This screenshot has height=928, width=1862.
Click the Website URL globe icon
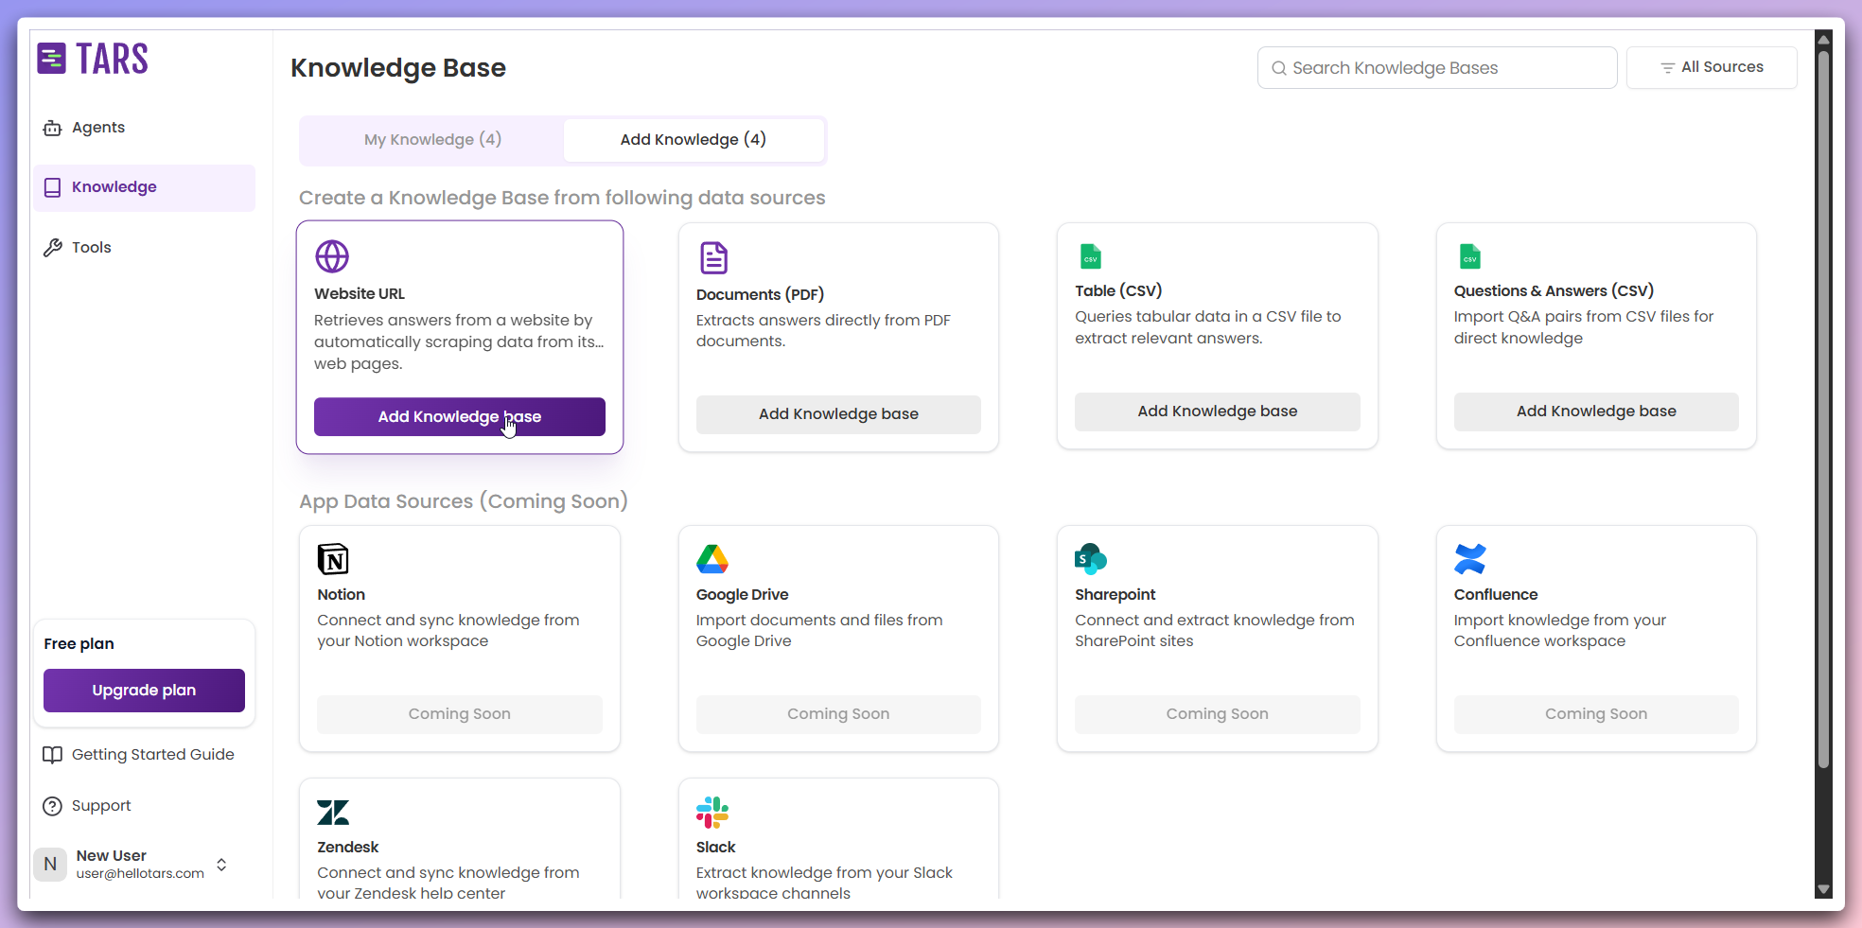pos(332,256)
